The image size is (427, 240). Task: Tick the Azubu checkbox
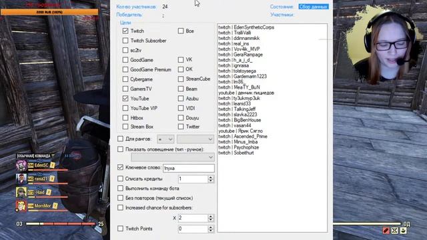click(x=181, y=99)
